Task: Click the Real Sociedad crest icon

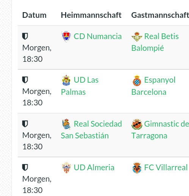Action: (x=66, y=124)
